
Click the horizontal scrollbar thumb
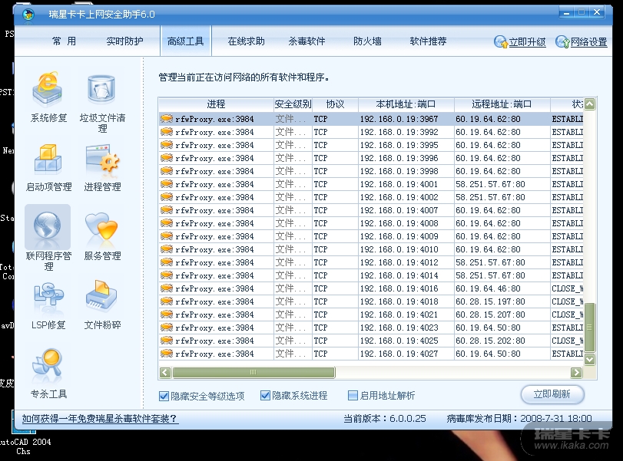(x=254, y=372)
